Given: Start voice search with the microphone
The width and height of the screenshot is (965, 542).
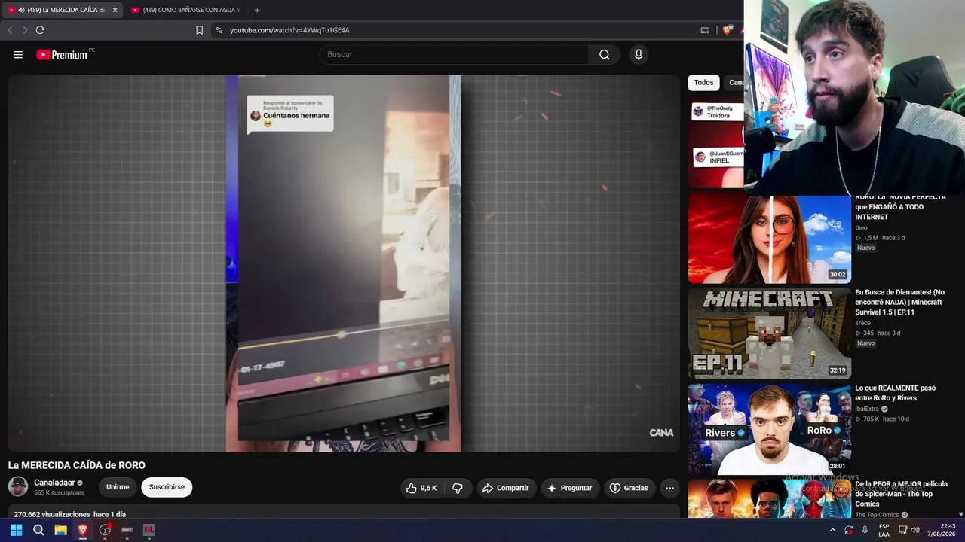Looking at the screenshot, I should pos(639,55).
